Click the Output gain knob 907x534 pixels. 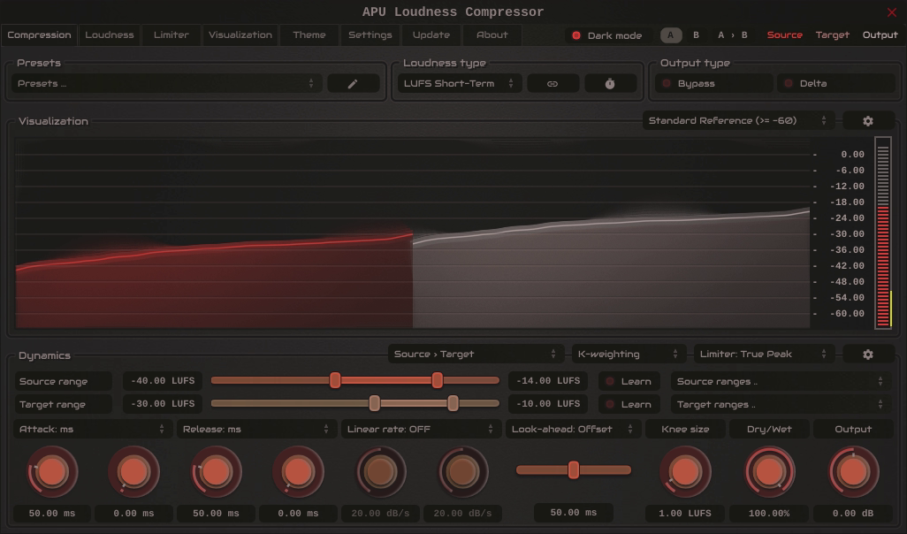pyautogui.click(x=853, y=472)
